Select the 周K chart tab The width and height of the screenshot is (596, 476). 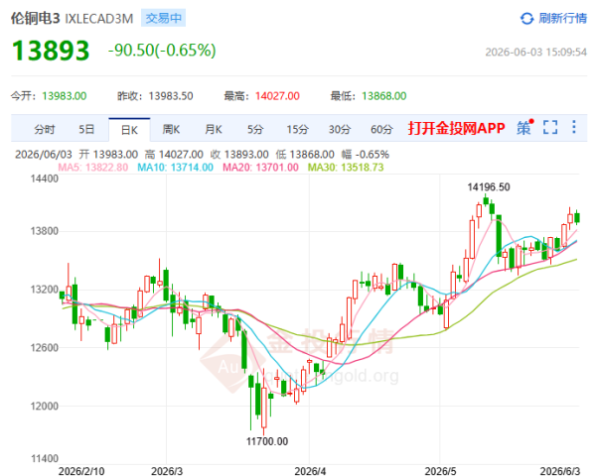click(171, 130)
